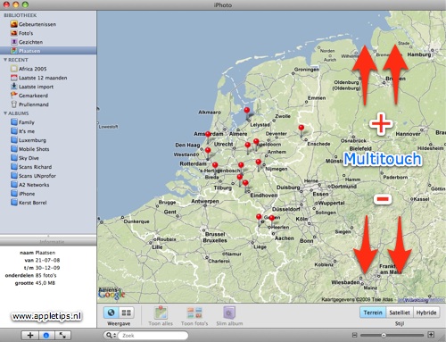
Task: Click the zoom out minus button
Action: [354, 335]
